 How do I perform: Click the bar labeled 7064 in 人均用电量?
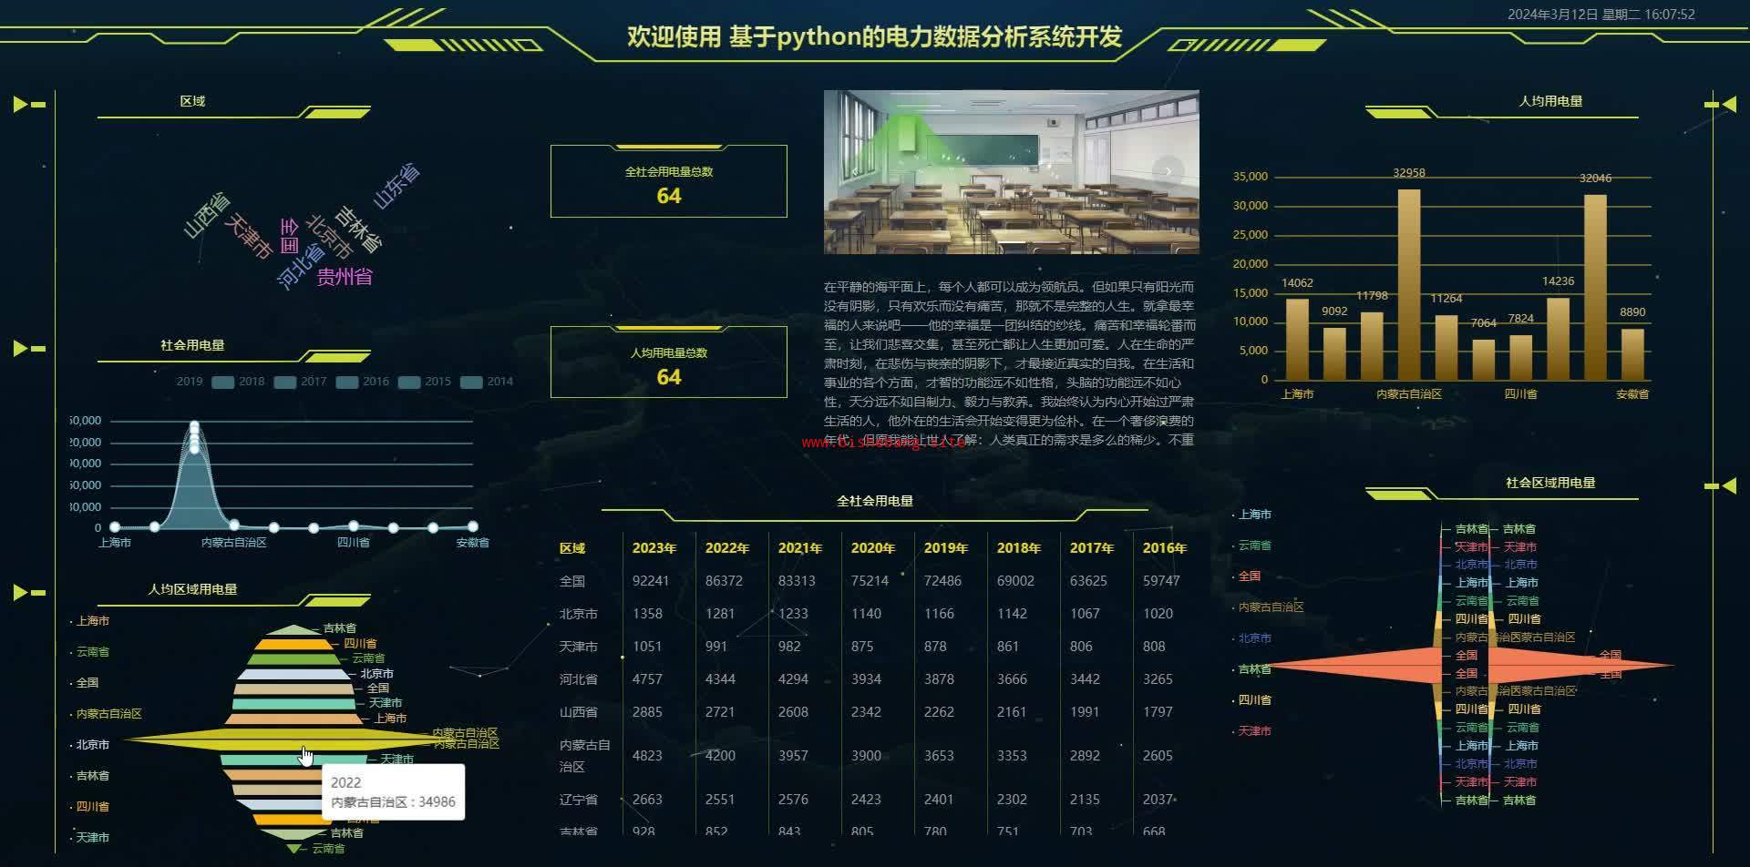(x=1484, y=360)
